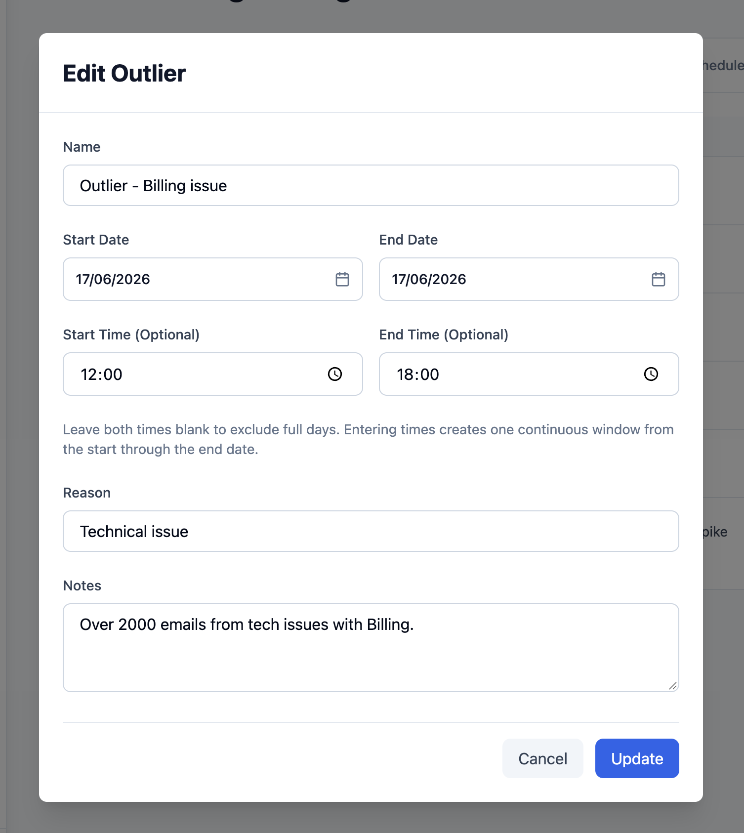744x833 pixels.
Task: Click the Start Date label
Action: [x=96, y=240]
